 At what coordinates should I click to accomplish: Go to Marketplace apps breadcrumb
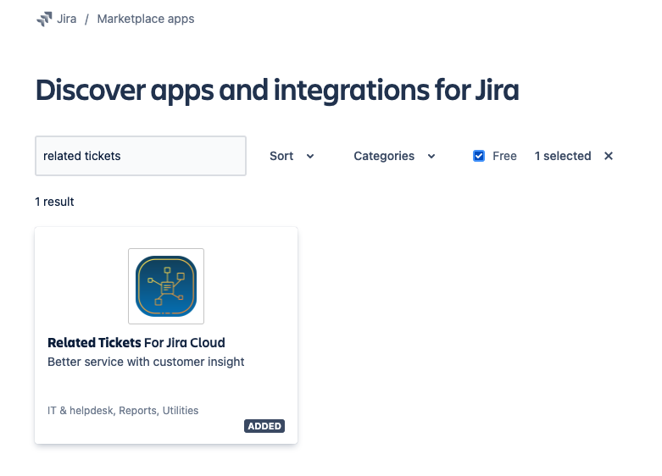click(145, 19)
